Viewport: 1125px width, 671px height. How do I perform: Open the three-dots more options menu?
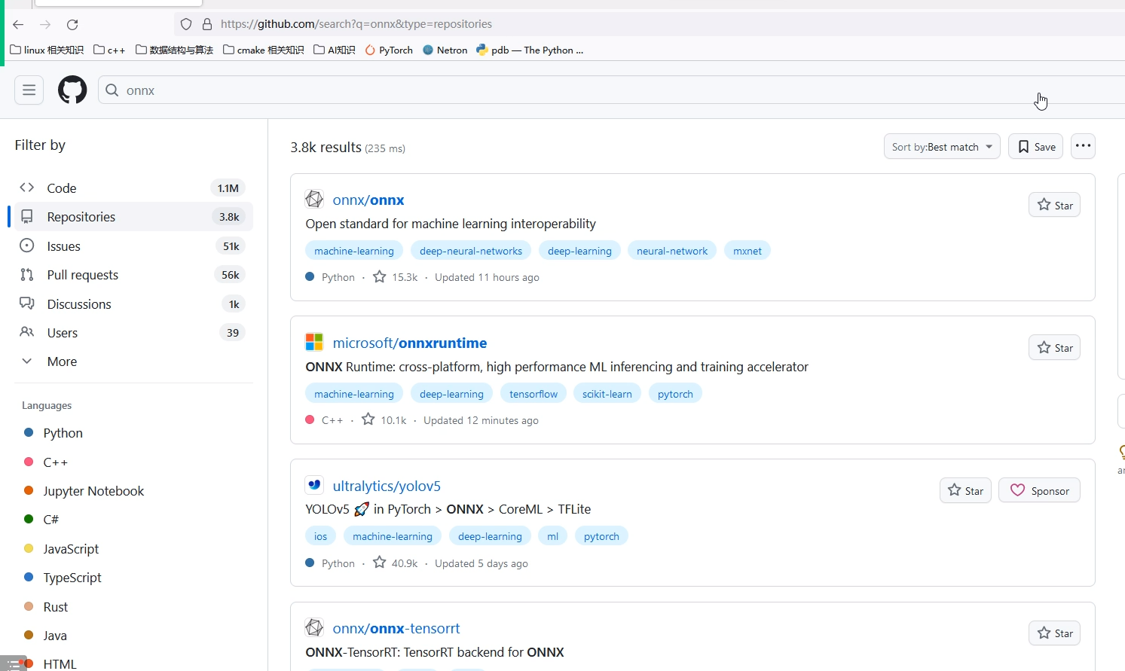(x=1083, y=146)
